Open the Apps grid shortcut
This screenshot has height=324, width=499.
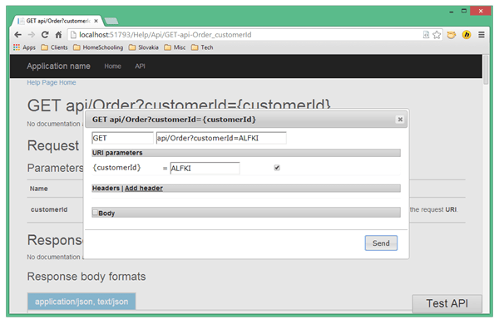pos(24,47)
